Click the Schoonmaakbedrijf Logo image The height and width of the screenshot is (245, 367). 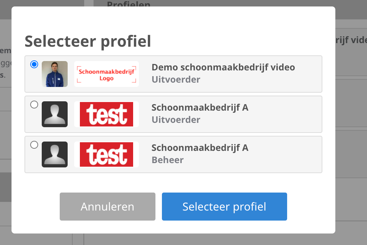[107, 74]
